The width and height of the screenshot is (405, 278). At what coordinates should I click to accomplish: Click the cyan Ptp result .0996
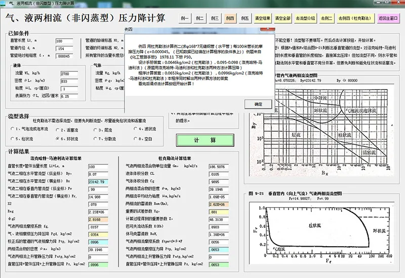[x=98, y=242]
